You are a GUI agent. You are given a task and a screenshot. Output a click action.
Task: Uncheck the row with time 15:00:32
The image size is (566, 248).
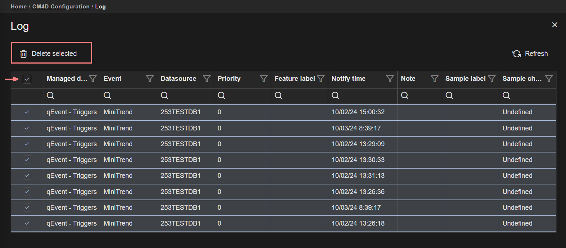tap(27, 112)
